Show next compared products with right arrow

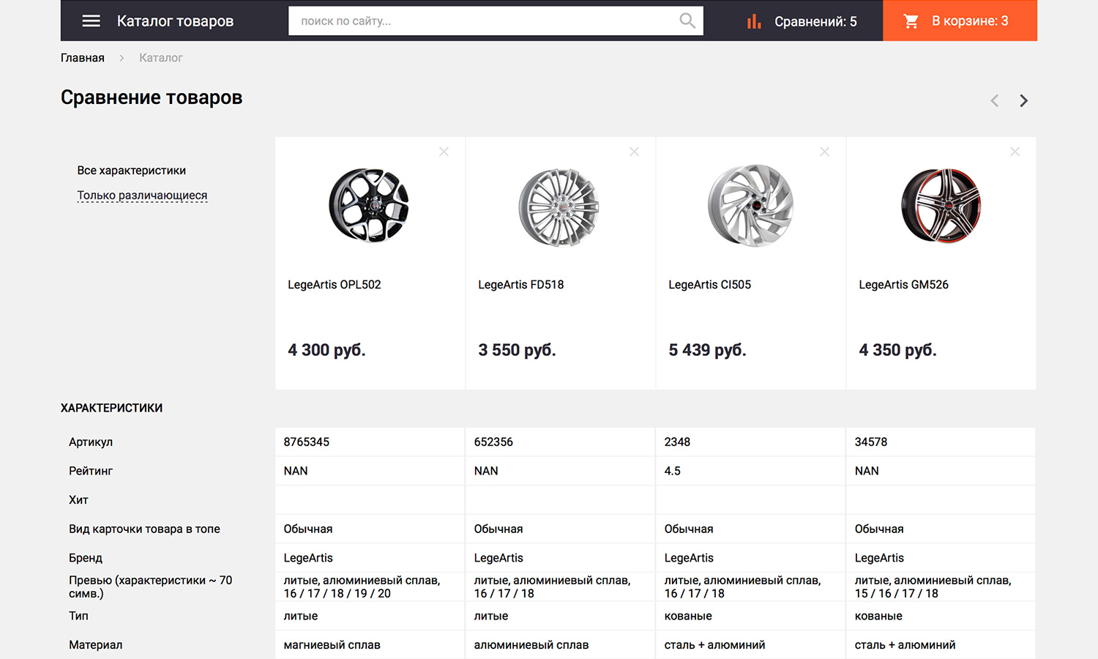(x=1023, y=101)
